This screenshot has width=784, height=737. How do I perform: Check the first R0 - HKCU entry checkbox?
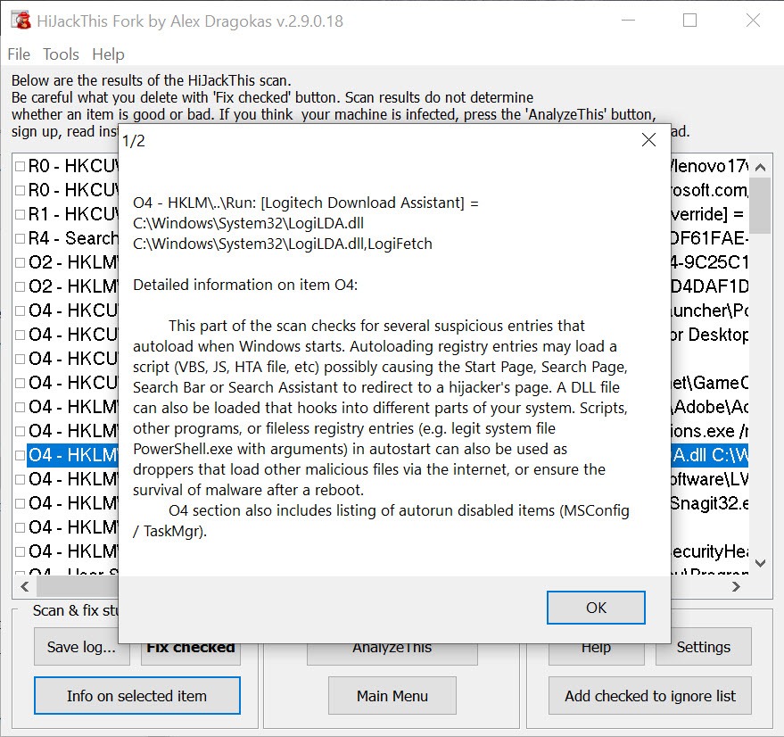(x=20, y=166)
